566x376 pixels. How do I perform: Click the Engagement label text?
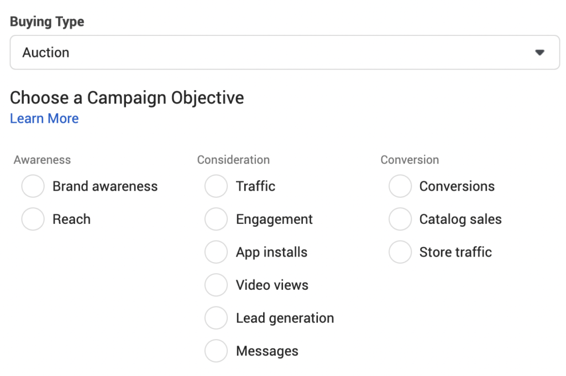274,220
